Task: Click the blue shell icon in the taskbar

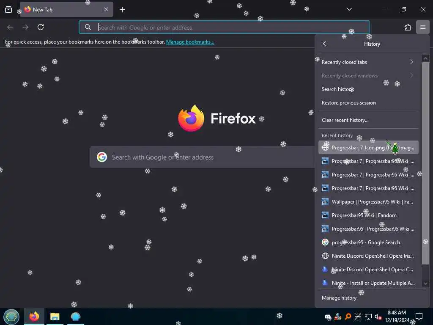Action: coord(75,317)
